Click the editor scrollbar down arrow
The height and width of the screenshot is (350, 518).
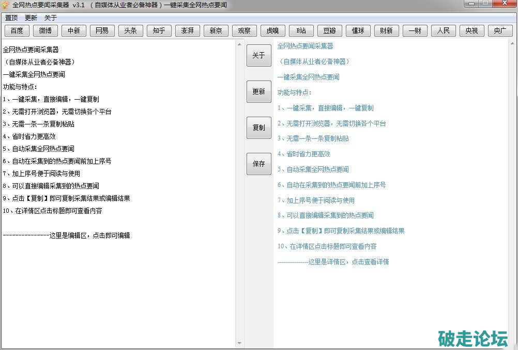239,343
